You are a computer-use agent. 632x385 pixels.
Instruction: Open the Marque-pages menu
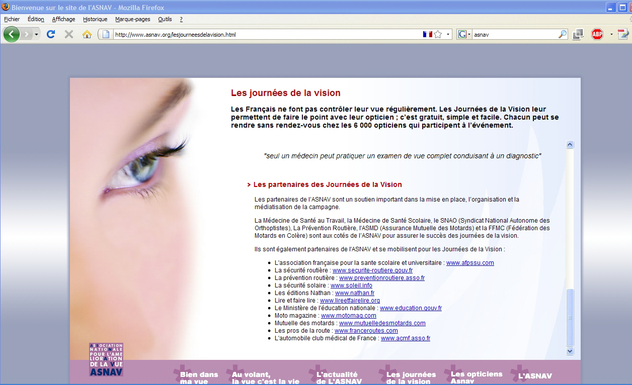(132, 19)
